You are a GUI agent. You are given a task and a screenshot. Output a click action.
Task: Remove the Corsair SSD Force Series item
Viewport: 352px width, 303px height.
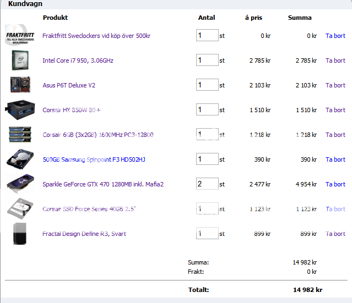(335, 209)
